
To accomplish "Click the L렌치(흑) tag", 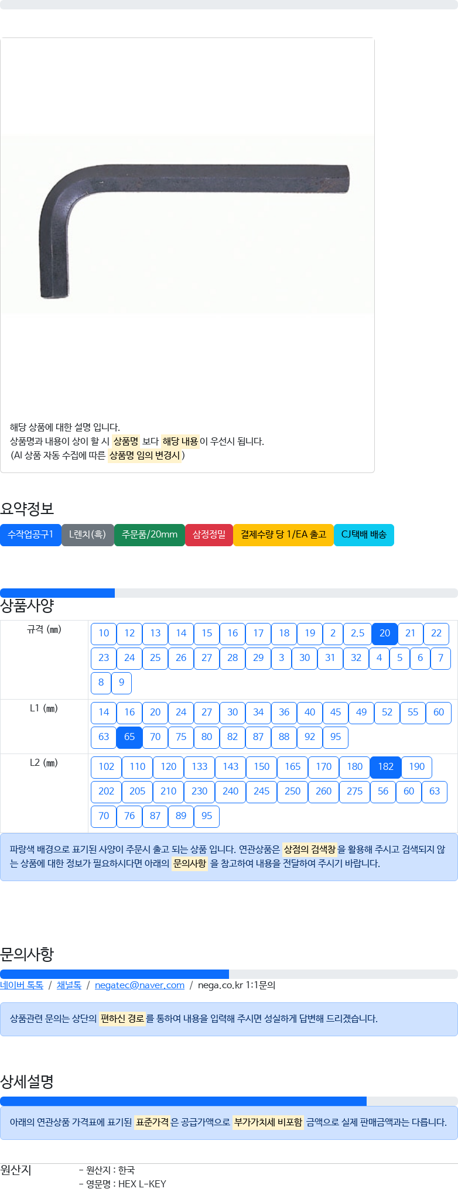I will (87, 535).
